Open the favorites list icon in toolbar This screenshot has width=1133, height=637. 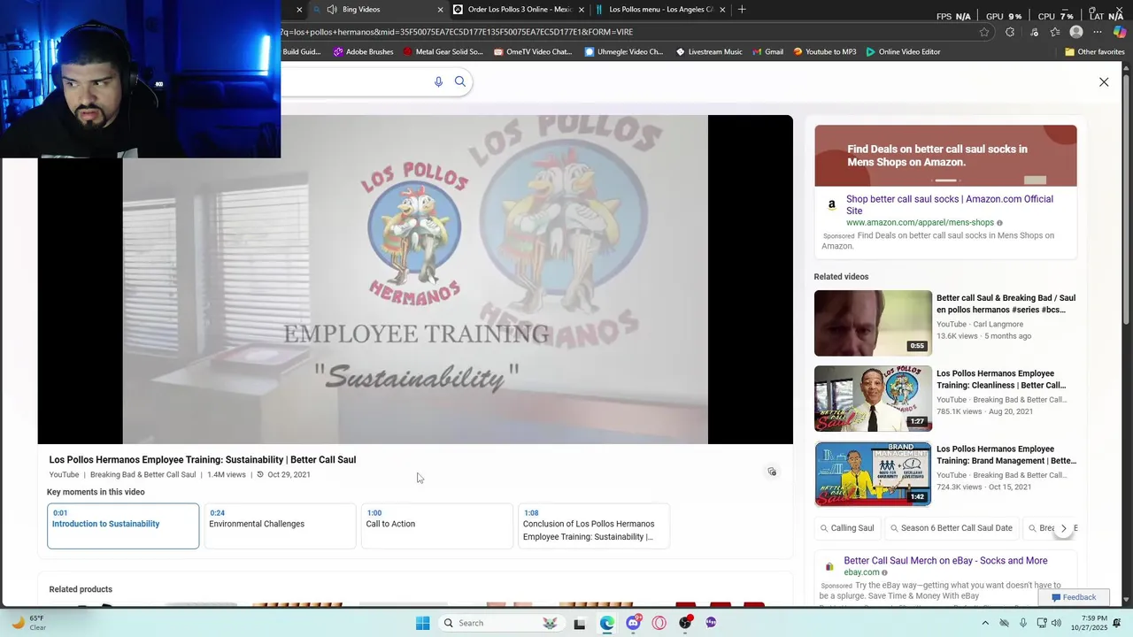[x=1055, y=32]
